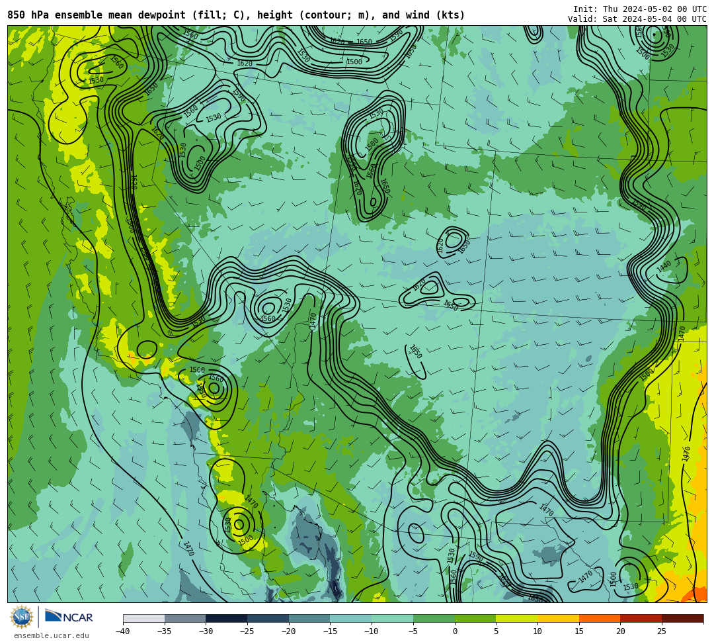The image size is (714, 644).
Task: Pick the -15 to -10 light teal color bar segment
Action: [x=351, y=618]
